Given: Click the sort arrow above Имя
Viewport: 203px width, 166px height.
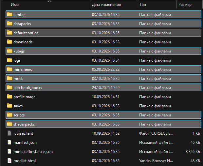Looking at the screenshot, I should coord(49,1).
